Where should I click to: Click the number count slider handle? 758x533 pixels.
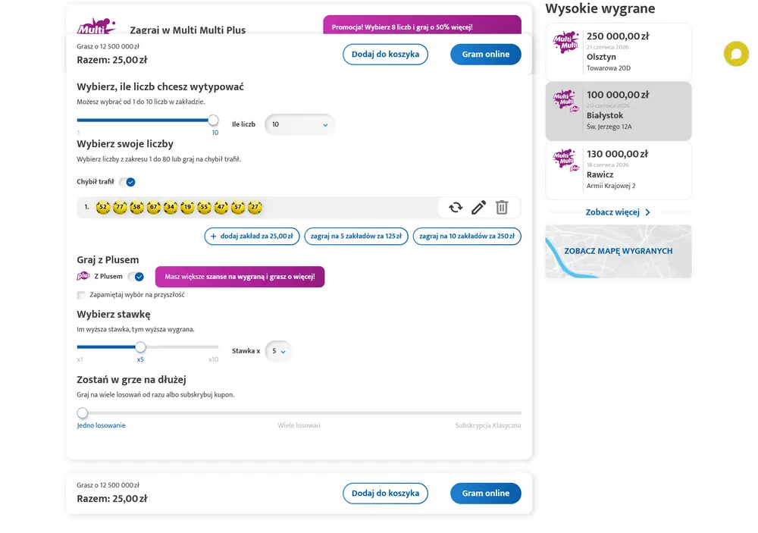click(x=213, y=120)
